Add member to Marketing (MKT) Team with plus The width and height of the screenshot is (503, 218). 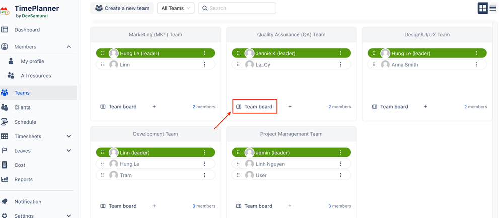tap(154, 107)
